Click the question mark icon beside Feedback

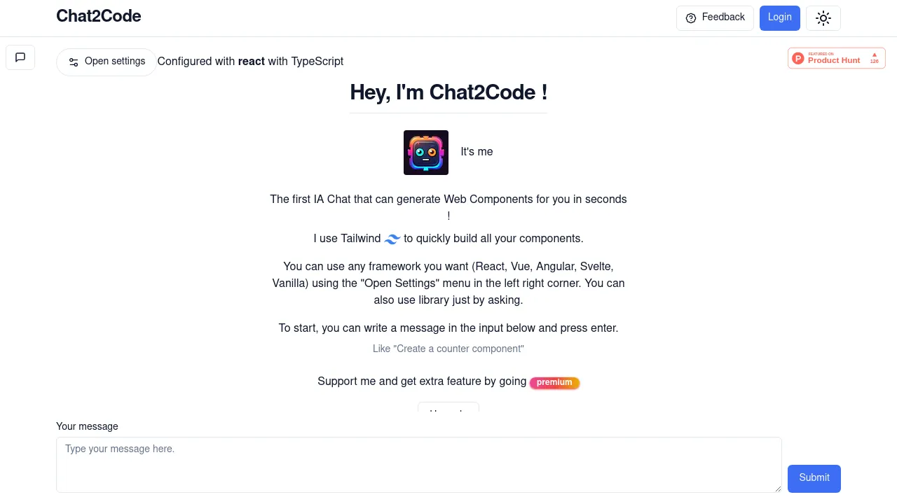click(690, 17)
